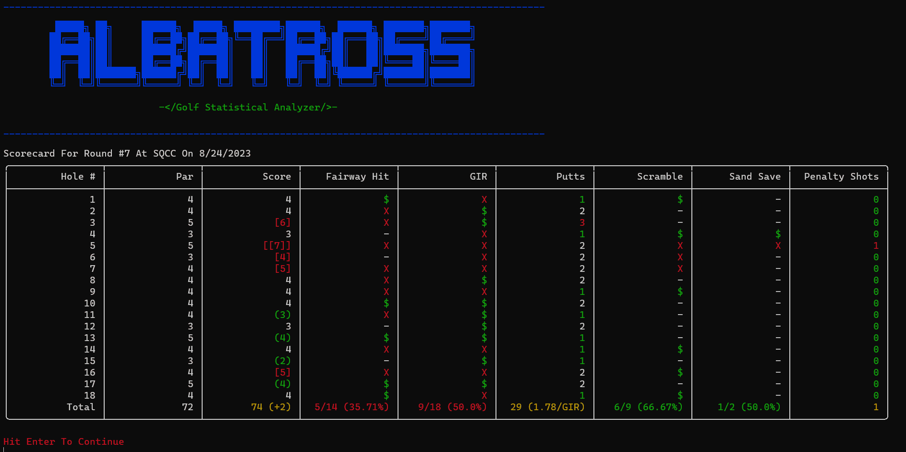Image resolution: width=906 pixels, height=452 pixels.
Task: Click the green $ Fairway Hit marker on hole 1
Action: point(386,199)
